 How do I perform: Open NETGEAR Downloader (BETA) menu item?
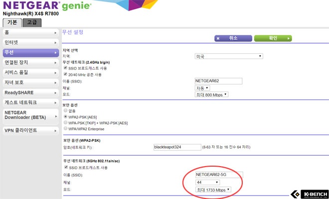[x=30, y=116]
